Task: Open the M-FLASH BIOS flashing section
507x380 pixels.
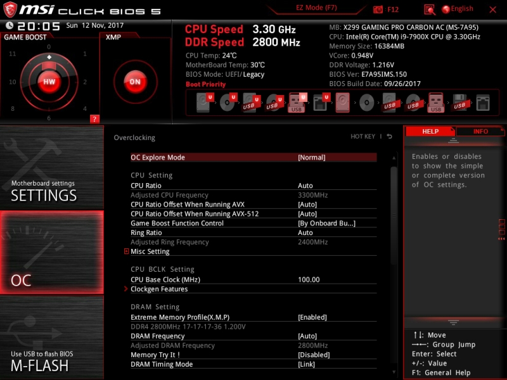Action: point(52,338)
